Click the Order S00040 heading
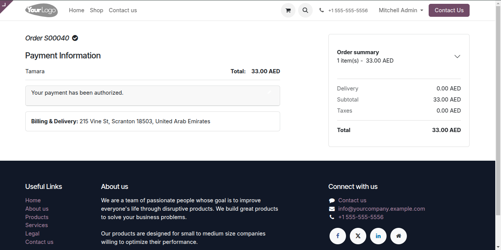The width and height of the screenshot is (501, 250). [x=47, y=38]
